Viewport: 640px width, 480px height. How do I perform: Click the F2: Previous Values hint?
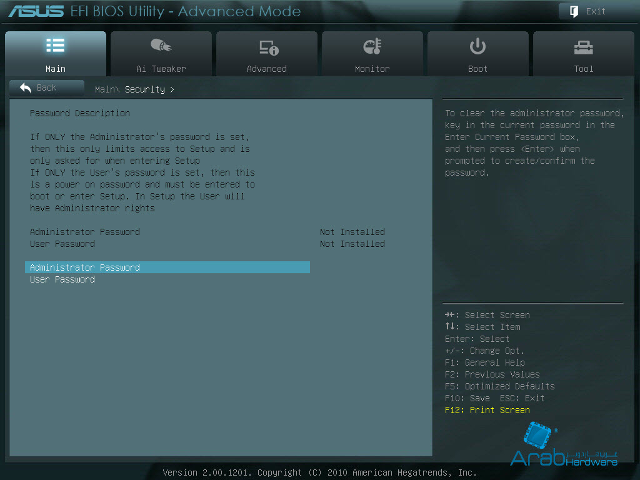click(492, 374)
